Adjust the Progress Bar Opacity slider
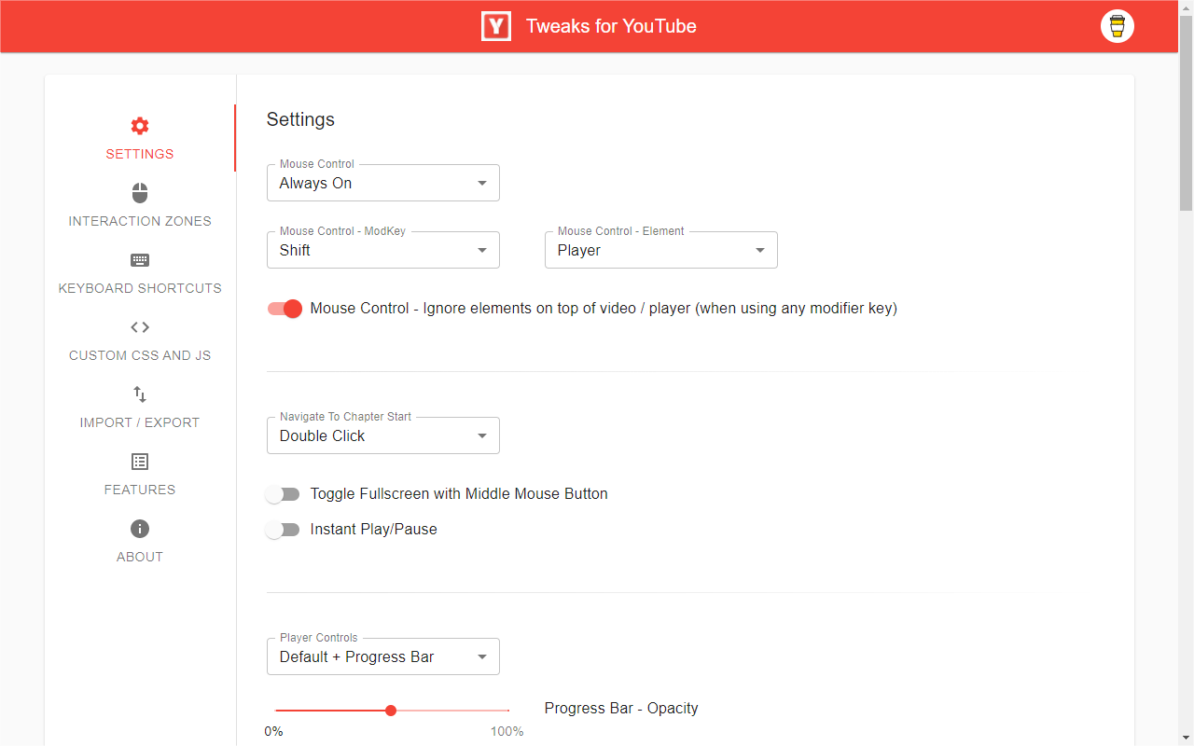The image size is (1194, 746). tap(391, 710)
